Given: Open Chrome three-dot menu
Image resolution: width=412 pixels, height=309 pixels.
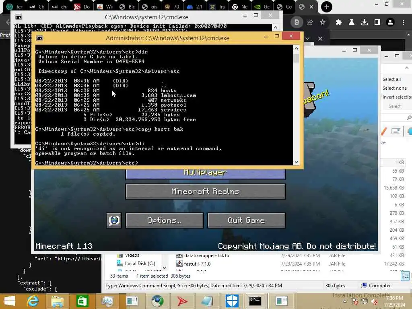Looking at the screenshot, I should point(403,23).
